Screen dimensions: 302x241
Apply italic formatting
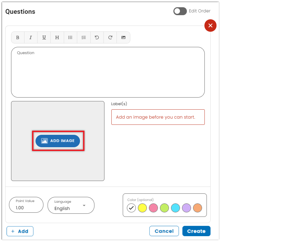tap(31, 38)
